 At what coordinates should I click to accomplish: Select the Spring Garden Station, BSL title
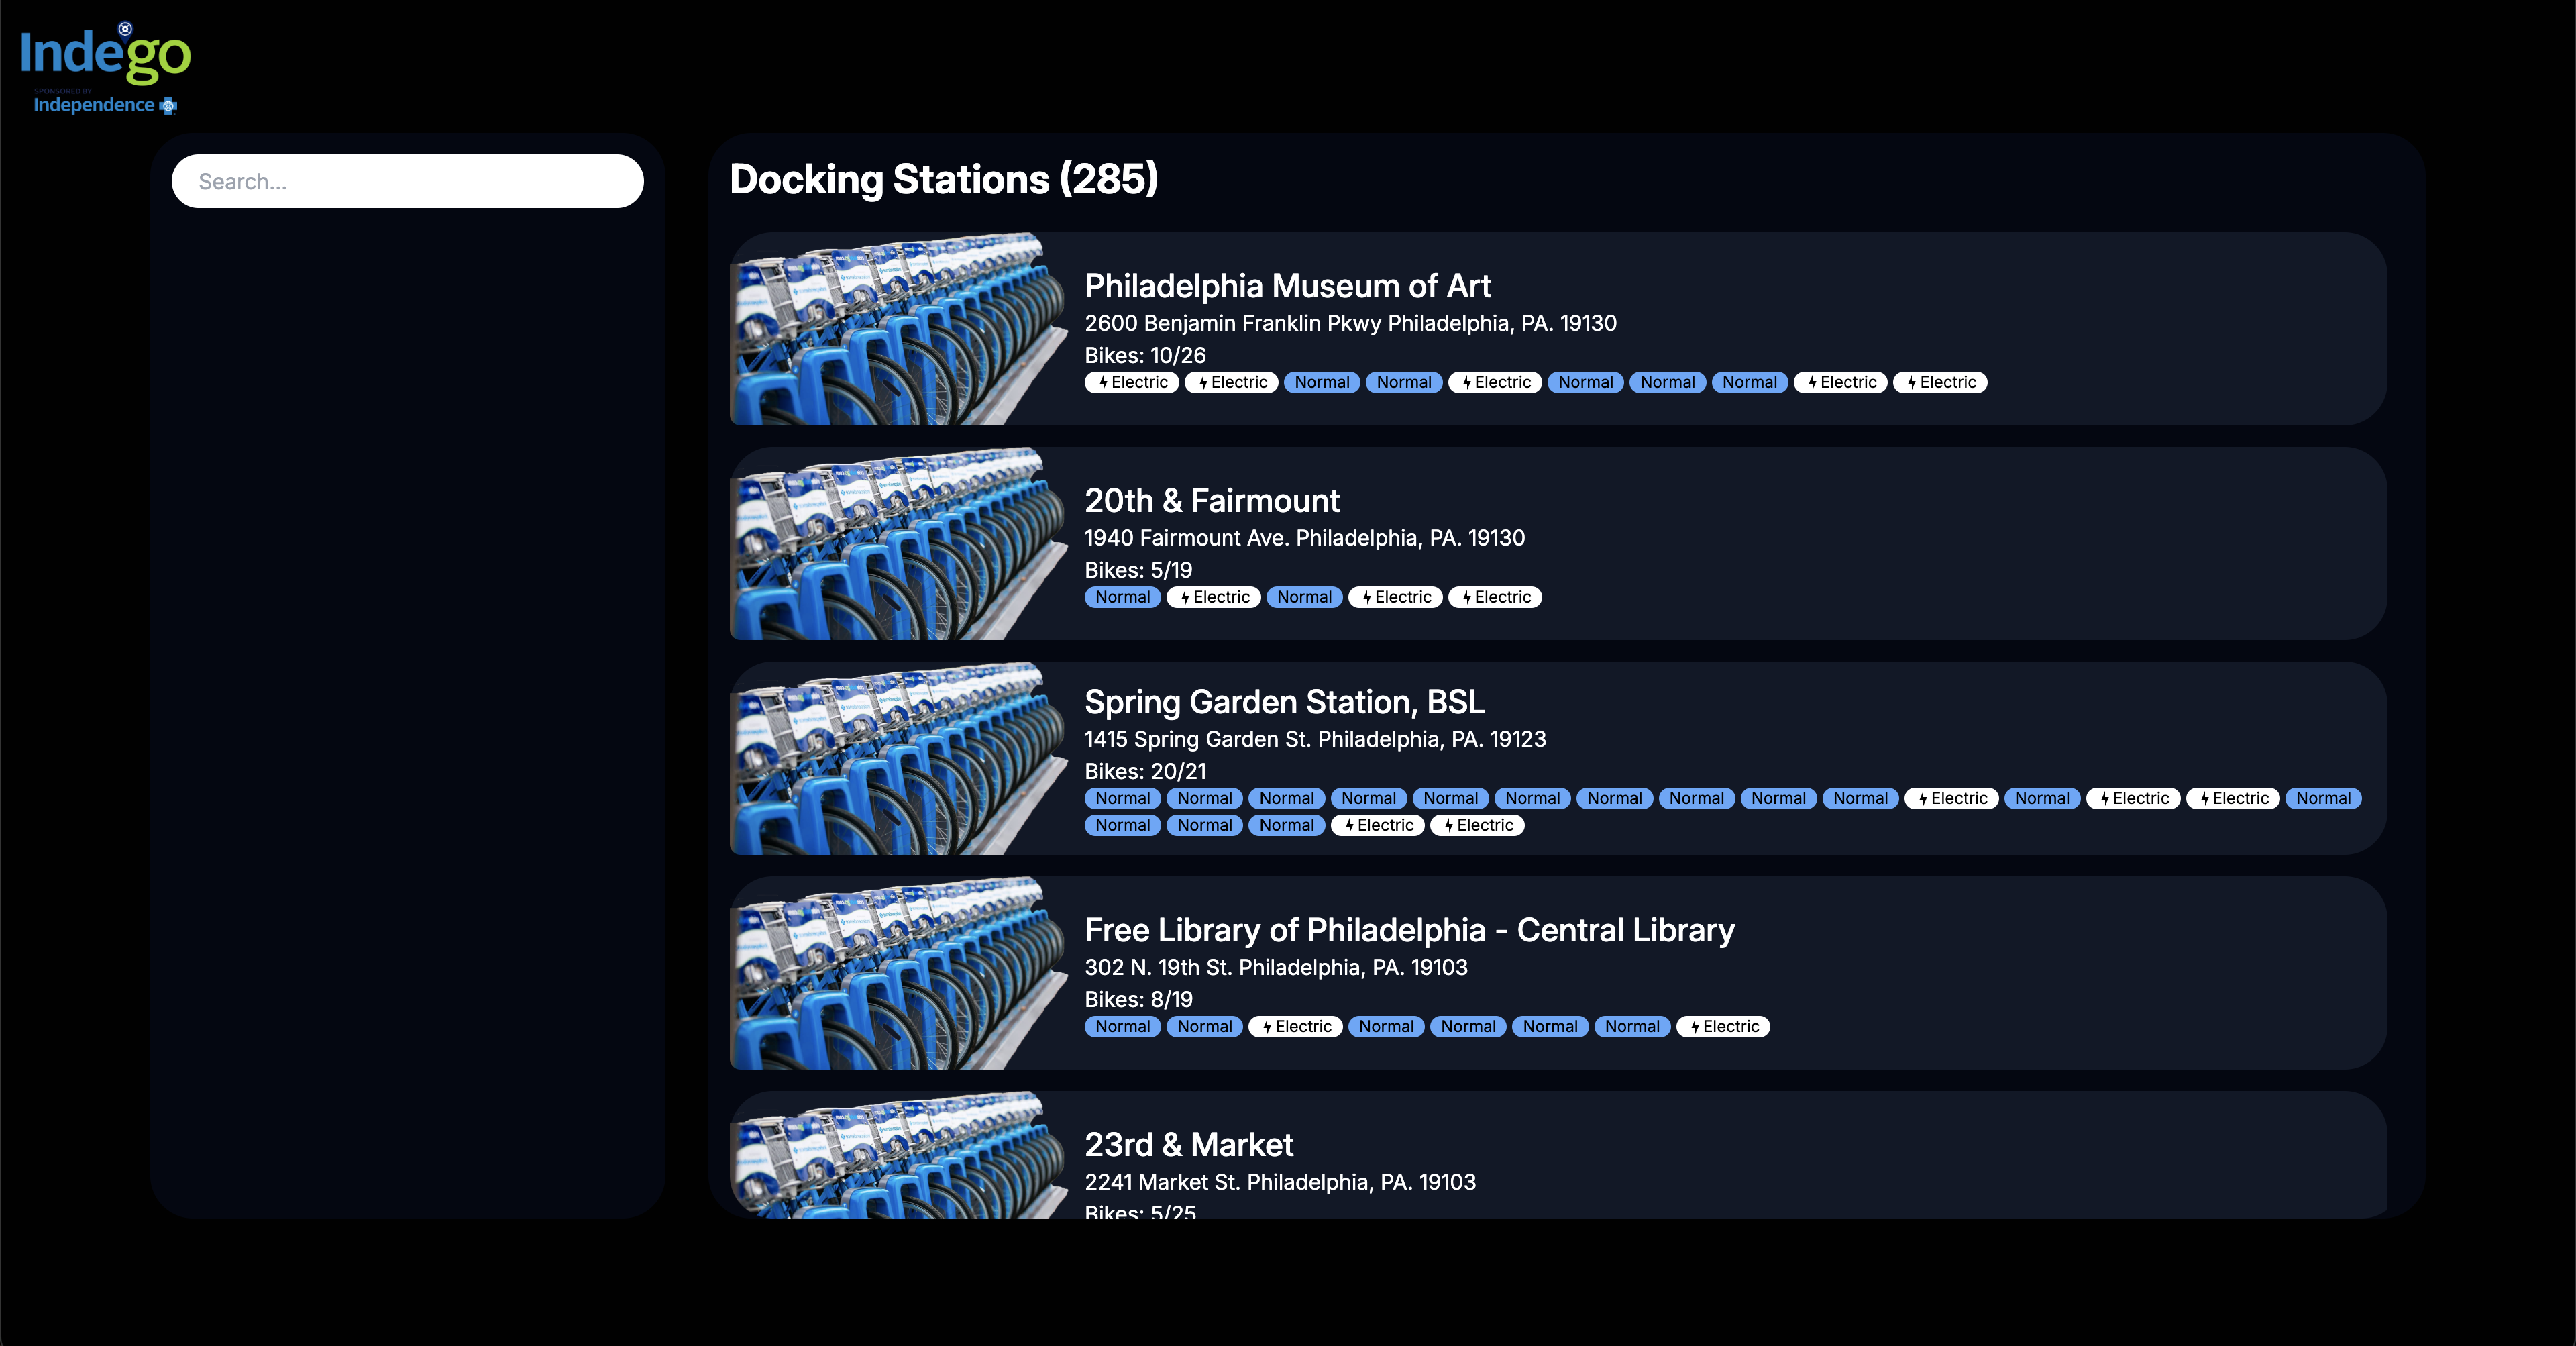(1285, 702)
